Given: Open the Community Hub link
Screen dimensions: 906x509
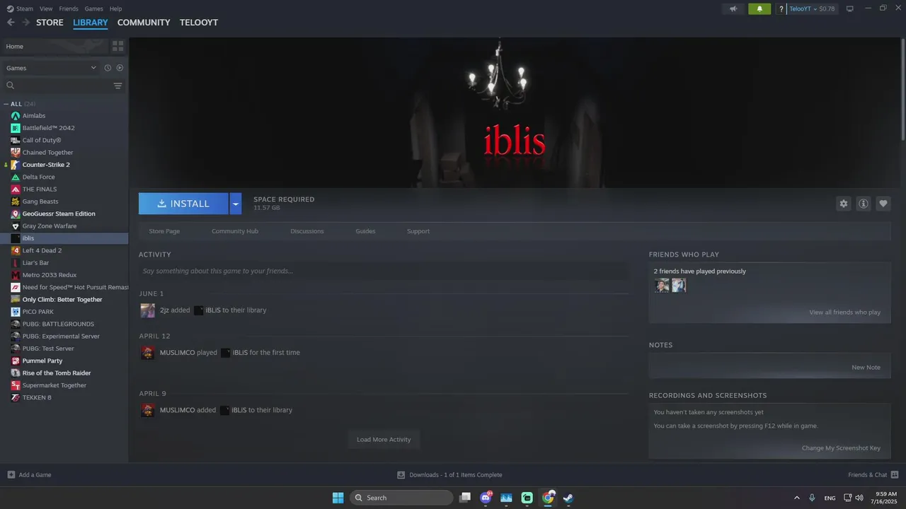Looking at the screenshot, I should point(235,231).
